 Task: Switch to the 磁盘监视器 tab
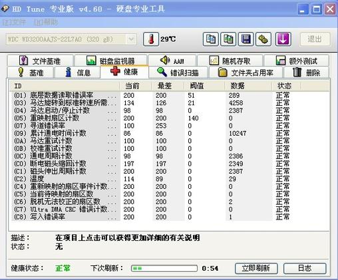(x=110, y=61)
